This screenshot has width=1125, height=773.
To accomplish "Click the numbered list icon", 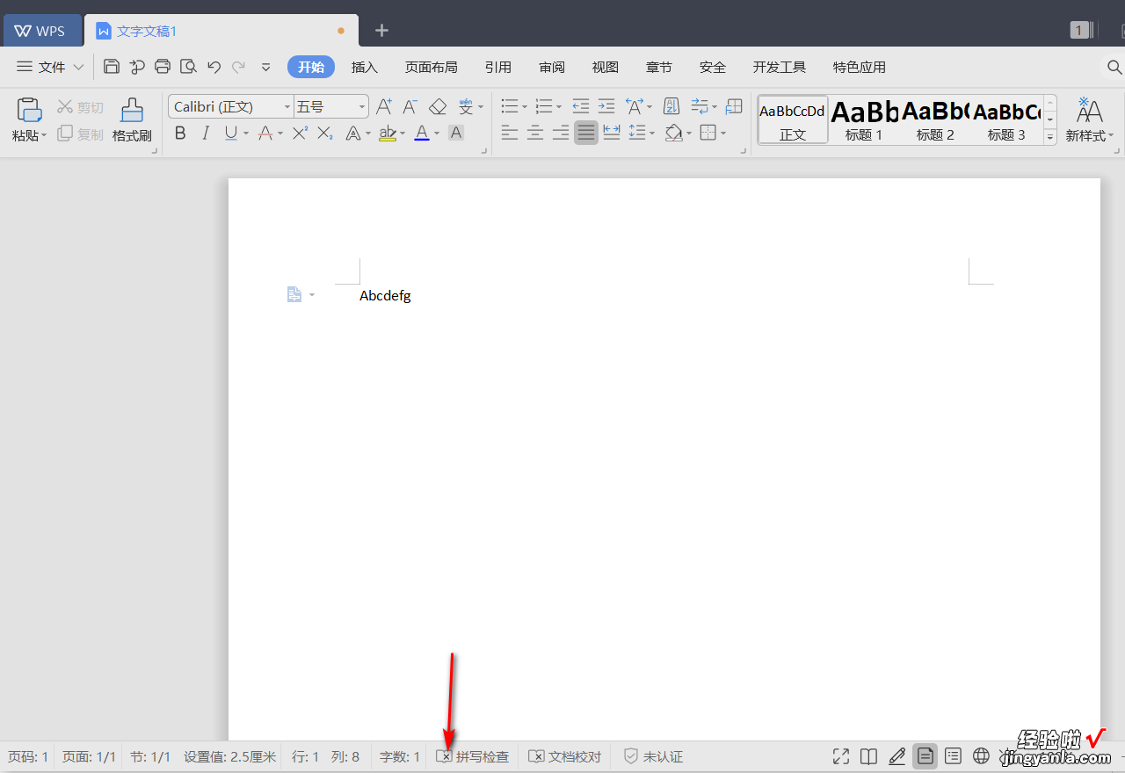I will (x=544, y=107).
